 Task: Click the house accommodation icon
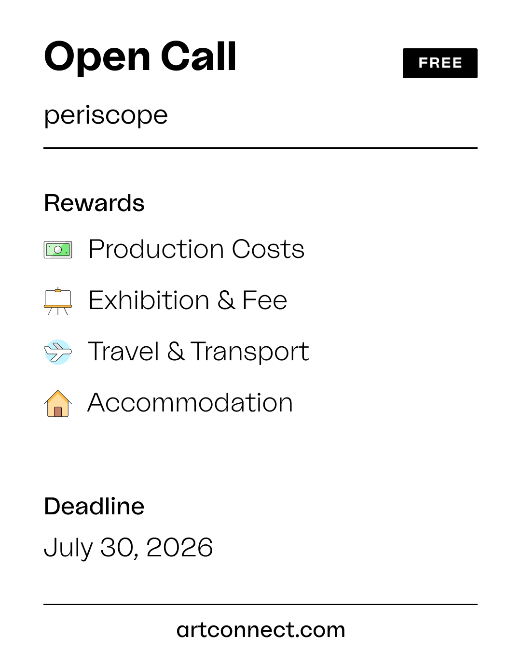tap(58, 403)
